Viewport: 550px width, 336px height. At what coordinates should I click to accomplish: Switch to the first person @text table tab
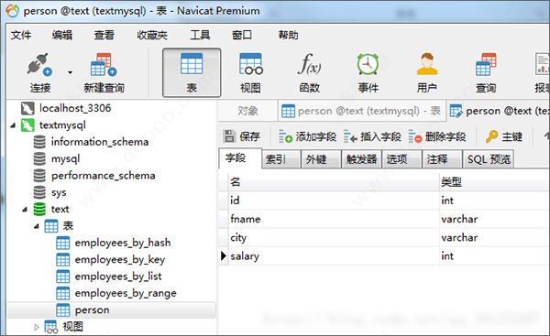[362, 111]
